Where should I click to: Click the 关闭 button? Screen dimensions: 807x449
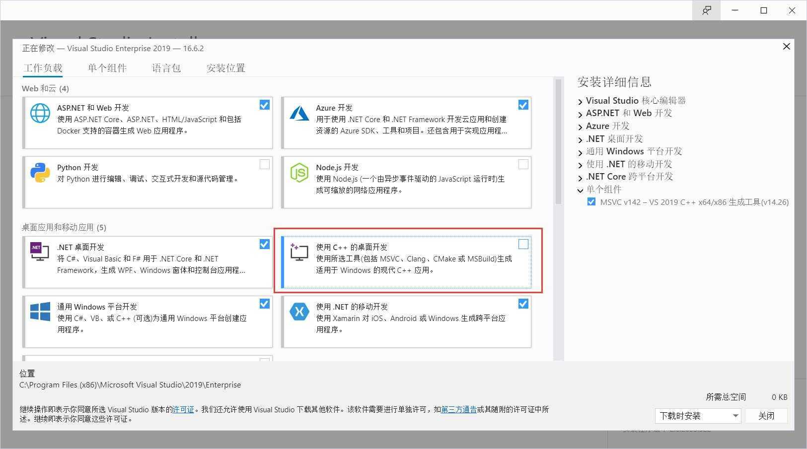766,416
